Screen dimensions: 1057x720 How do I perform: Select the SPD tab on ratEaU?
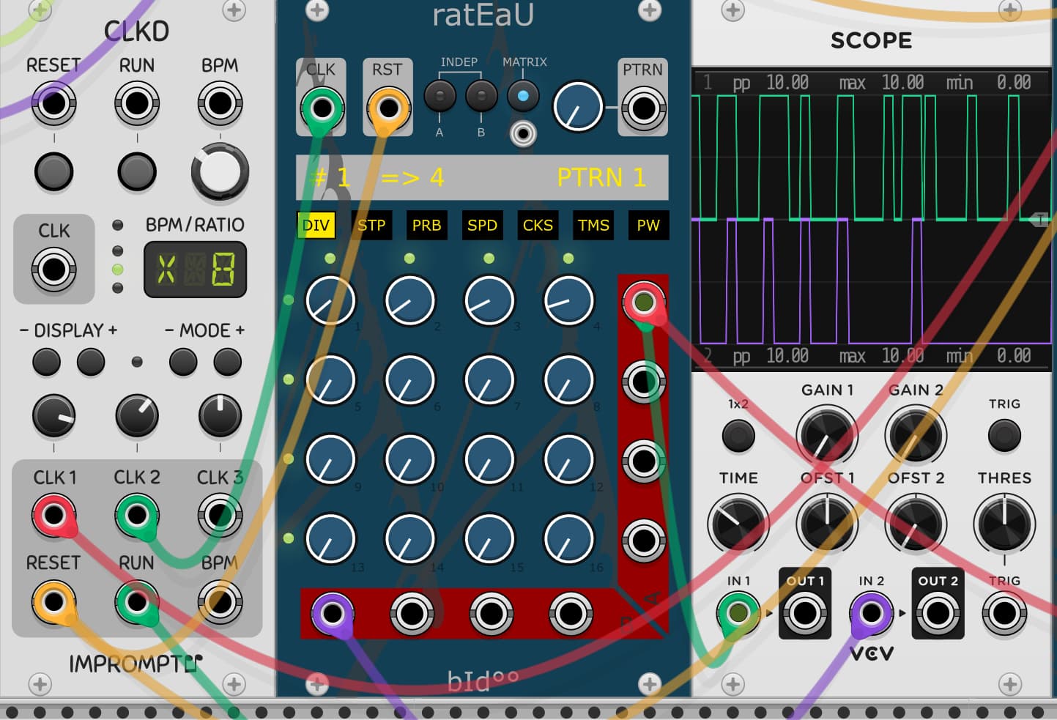point(482,225)
